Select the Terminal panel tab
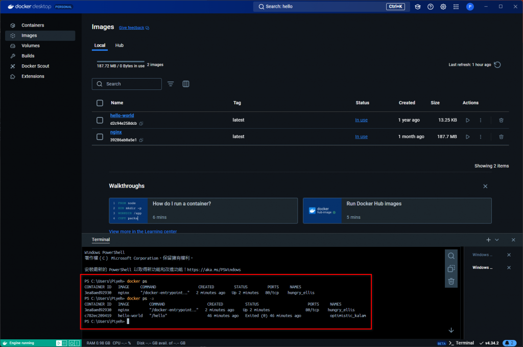The height and width of the screenshot is (347, 523). [x=101, y=240]
